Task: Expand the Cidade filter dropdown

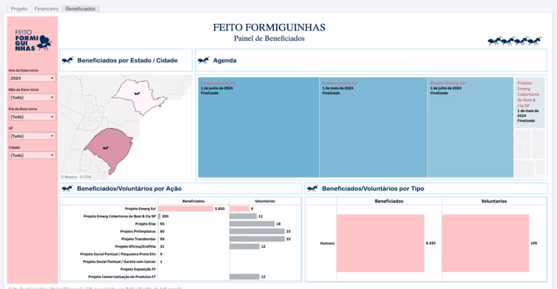Action: (x=32, y=155)
